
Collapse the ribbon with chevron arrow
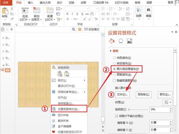177,25
